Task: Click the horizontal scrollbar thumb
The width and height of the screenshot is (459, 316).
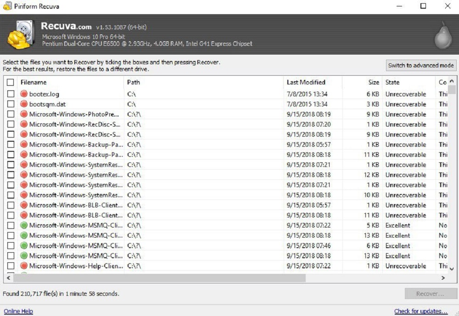Action: click(160, 277)
